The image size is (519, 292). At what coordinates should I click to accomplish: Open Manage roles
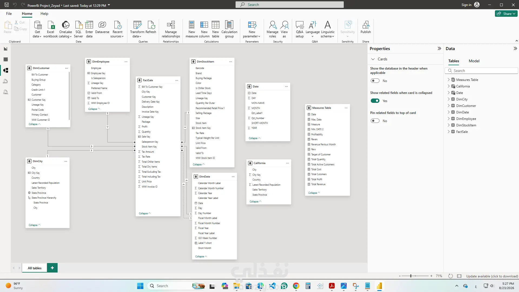(272, 29)
